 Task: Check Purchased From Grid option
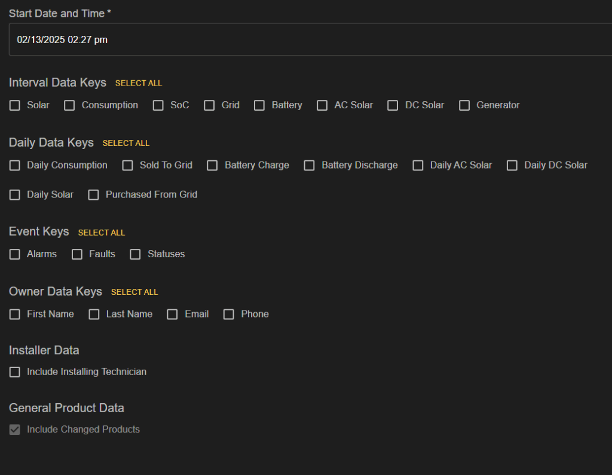click(x=94, y=195)
